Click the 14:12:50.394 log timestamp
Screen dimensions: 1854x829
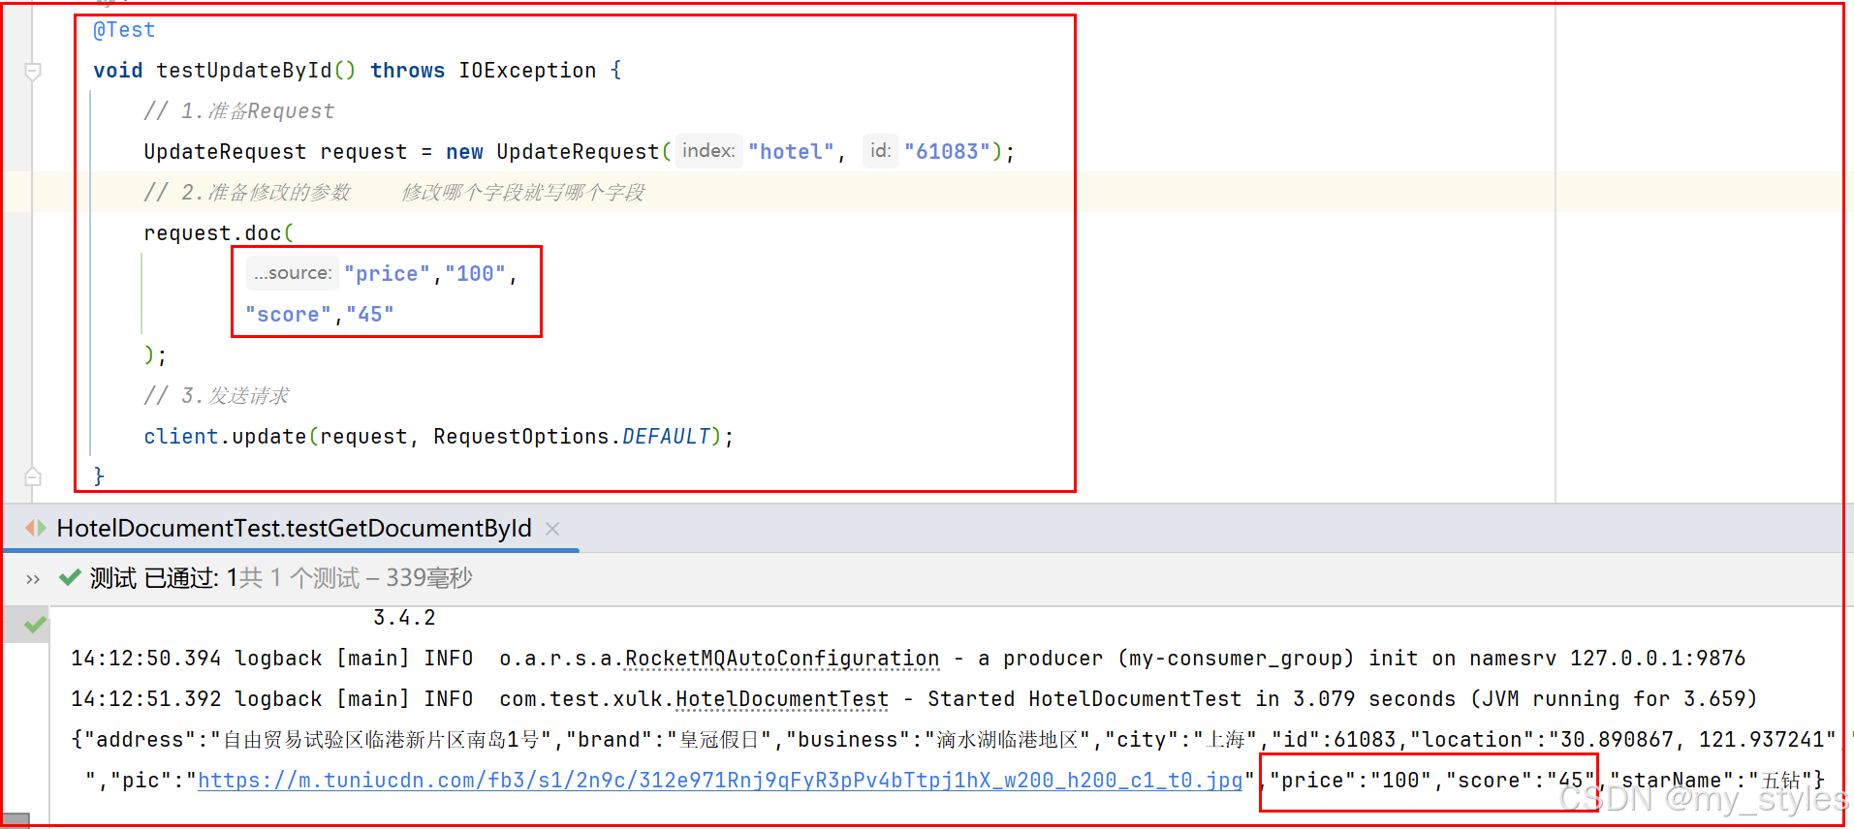pos(146,659)
